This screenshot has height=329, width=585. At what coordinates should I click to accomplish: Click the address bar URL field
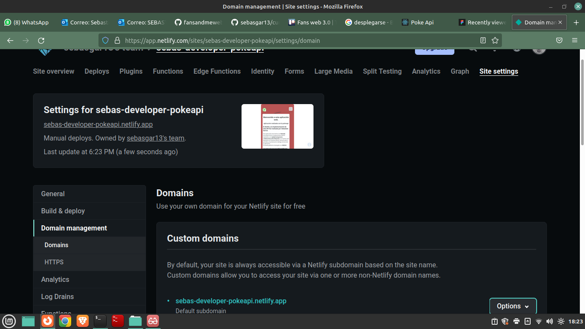[300, 41]
